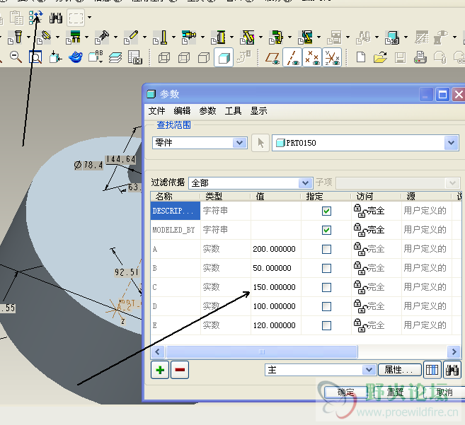
Task: Add a parameter with the green plus button
Action: [160, 370]
